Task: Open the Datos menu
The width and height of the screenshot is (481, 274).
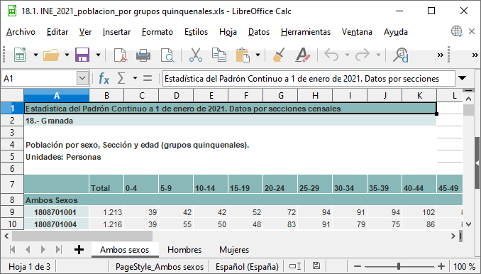Action: pos(259,32)
